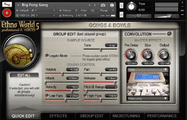Turn the Pre Delay knob

(x=131, y=55)
